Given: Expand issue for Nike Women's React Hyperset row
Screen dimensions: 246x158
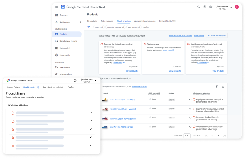Looking at the screenshot, I should (x=190, y=109).
